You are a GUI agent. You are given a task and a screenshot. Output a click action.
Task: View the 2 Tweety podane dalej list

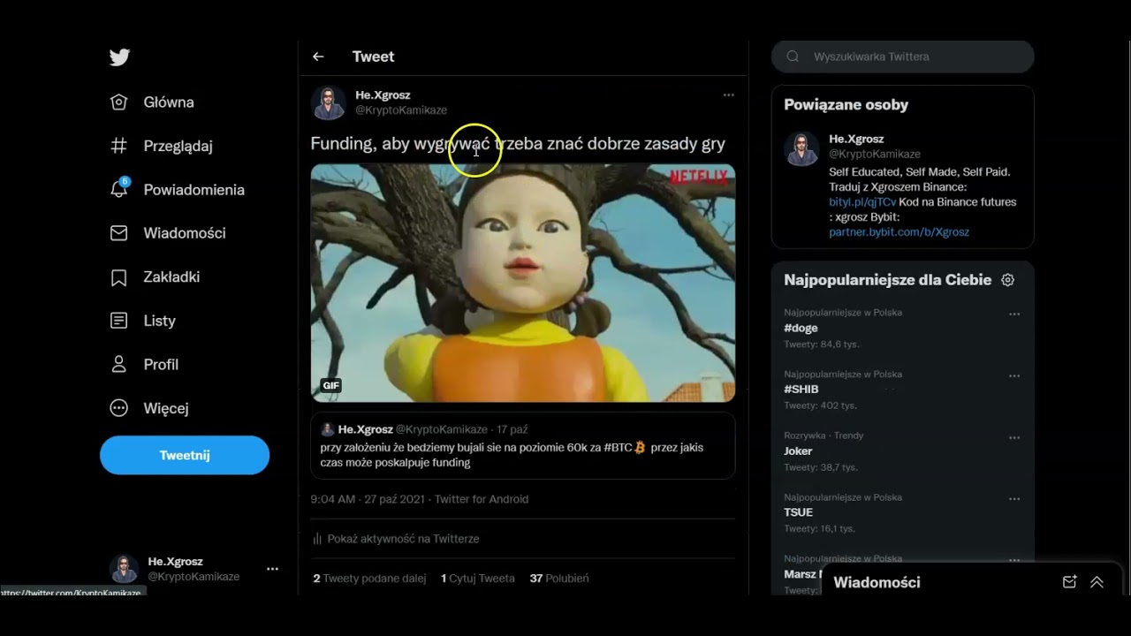click(369, 579)
